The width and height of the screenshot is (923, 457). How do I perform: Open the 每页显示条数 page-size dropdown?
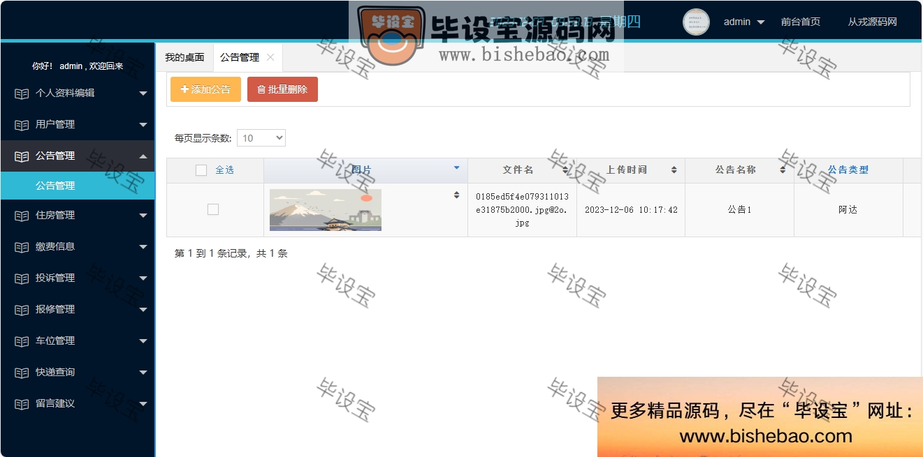point(261,138)
